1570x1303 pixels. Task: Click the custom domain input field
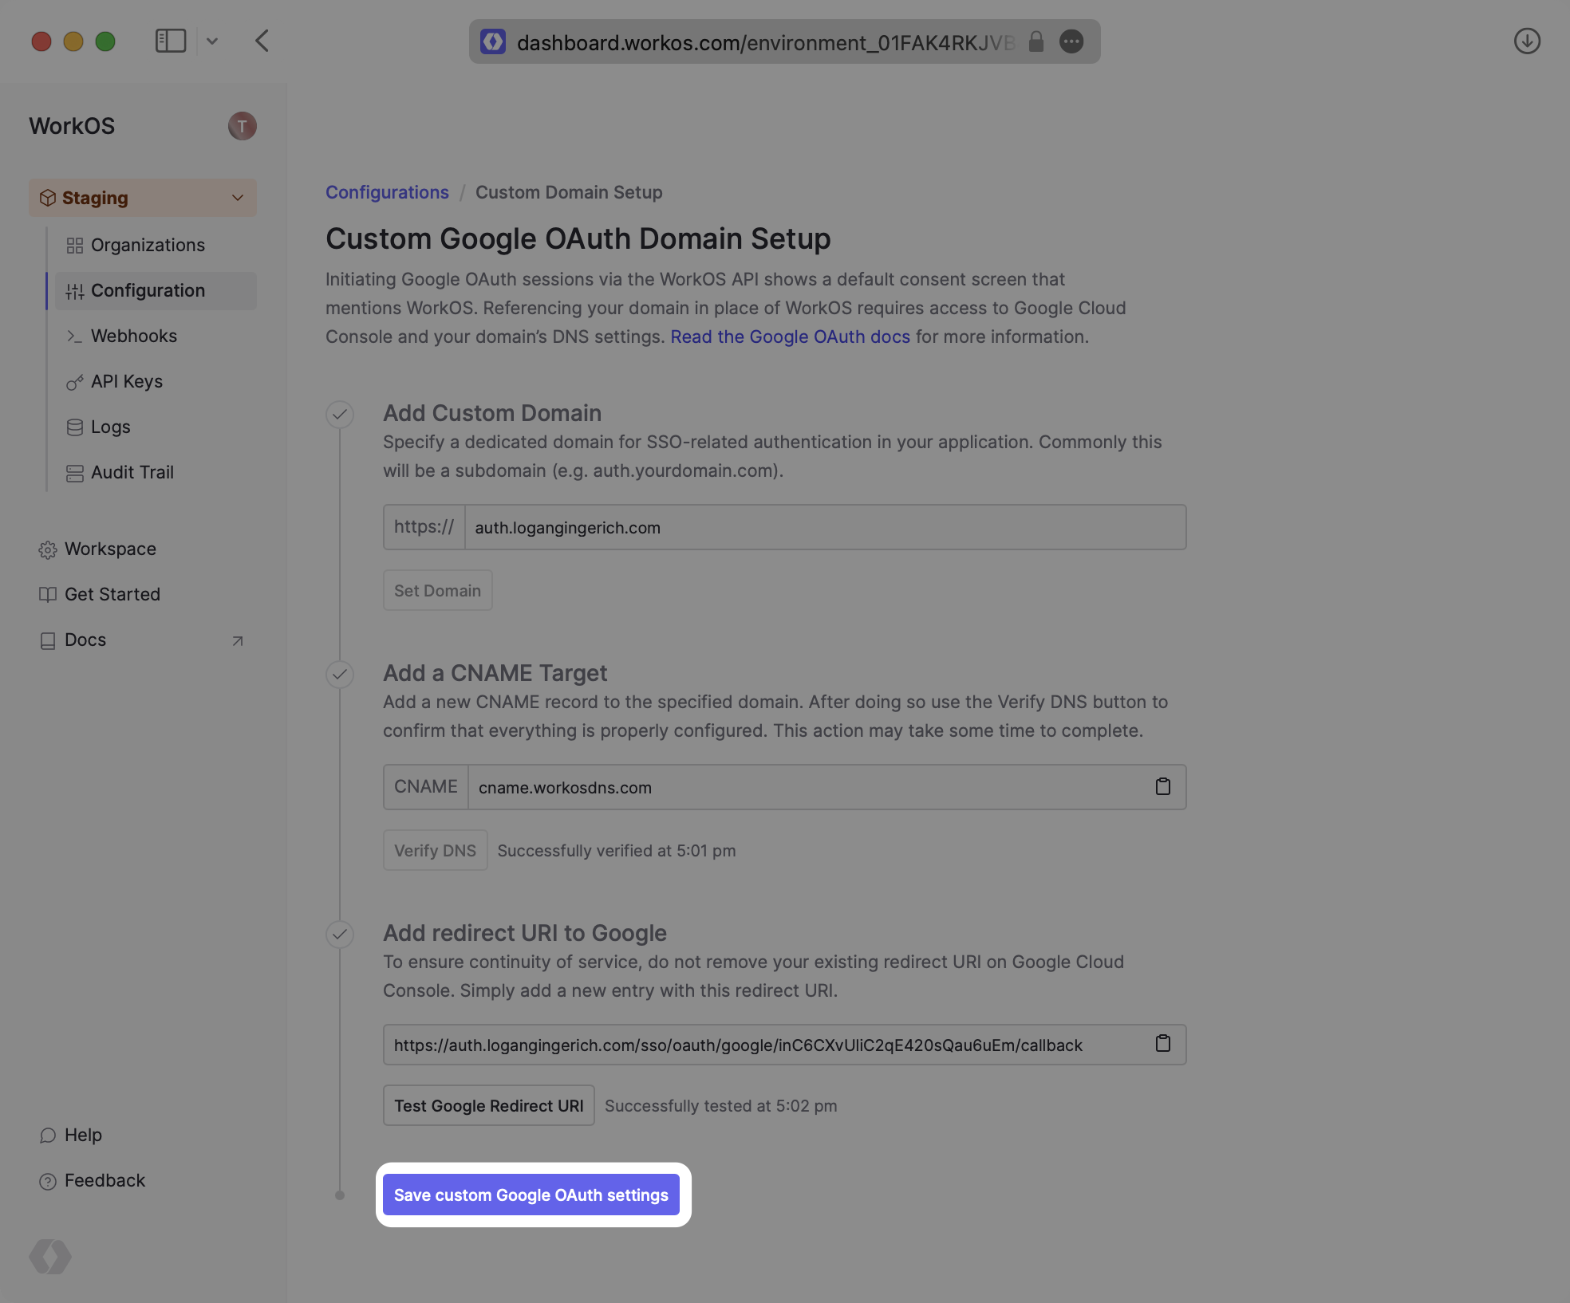click(x=824, y=527)
